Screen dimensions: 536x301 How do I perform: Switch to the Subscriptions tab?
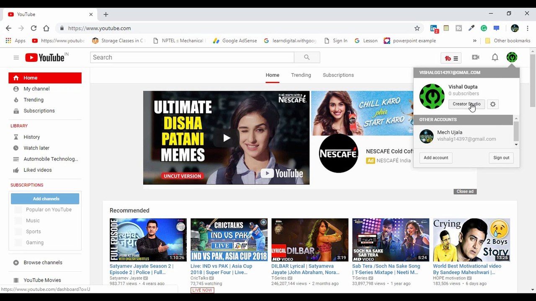pyautogui.click(x=338, y=75)
